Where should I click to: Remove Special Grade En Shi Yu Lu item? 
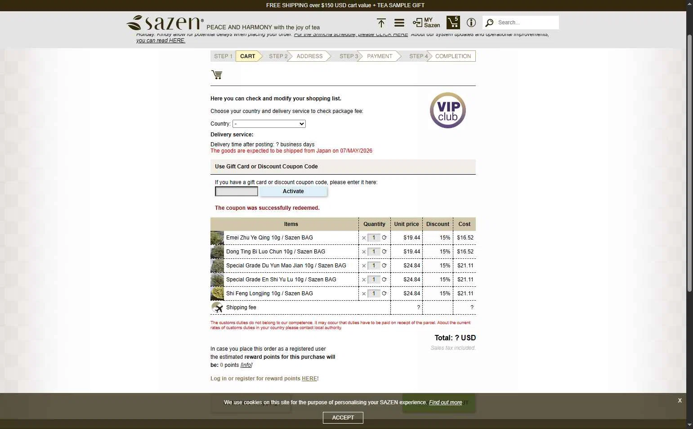point(364,280)
